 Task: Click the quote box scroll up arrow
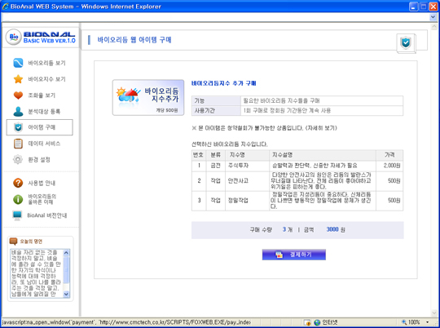pos(66,252)
